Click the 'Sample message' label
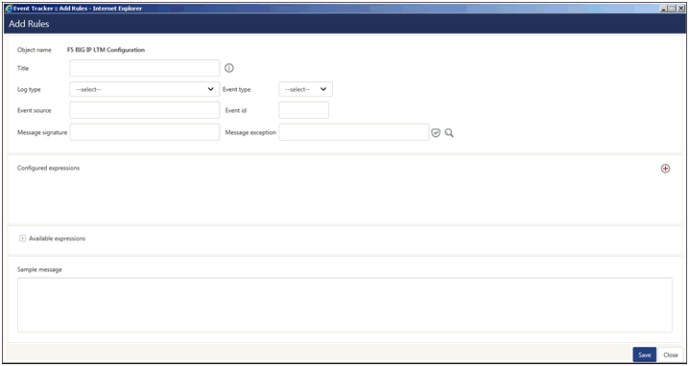The width and height of the screenshot is (689, 366). click(x=39, y=270)
